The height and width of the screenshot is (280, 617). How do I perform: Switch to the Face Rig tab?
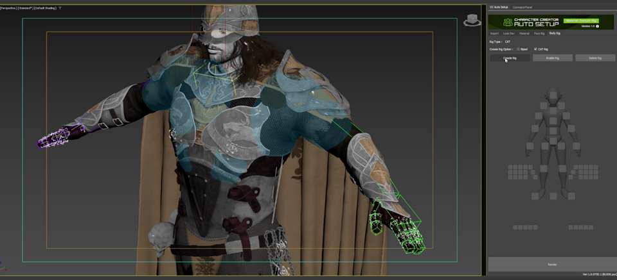[539, 33]
